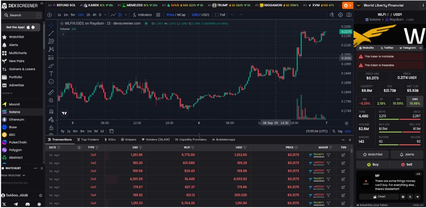Toggle log scale on chart

[x=340, y=131]
